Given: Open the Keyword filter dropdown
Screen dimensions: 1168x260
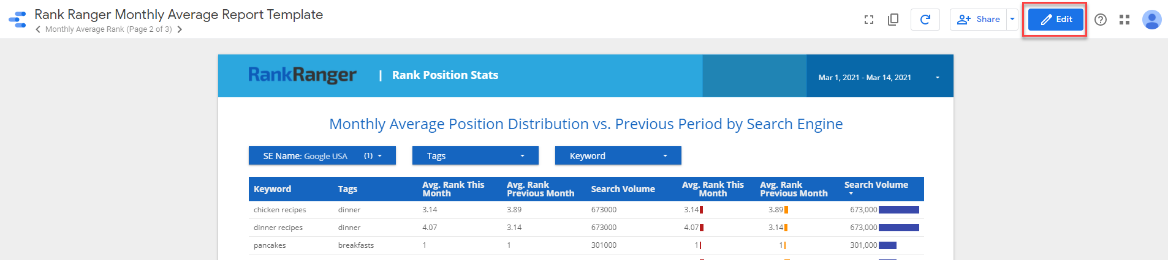Looking at the screenshot, I should (x=618, y=156).
